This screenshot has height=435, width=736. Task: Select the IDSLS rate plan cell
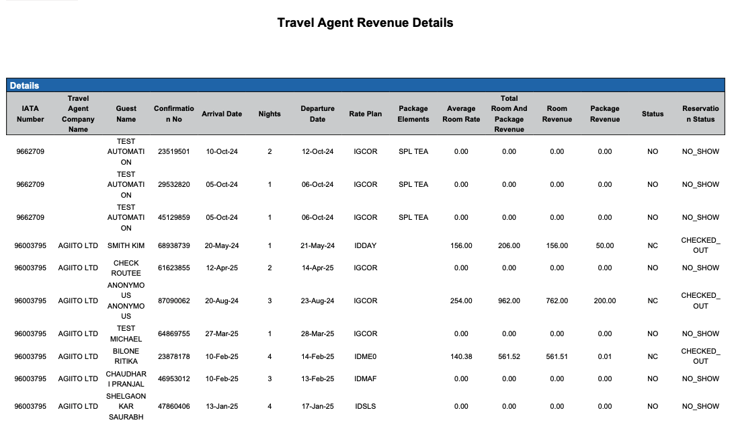coord(365,406)
